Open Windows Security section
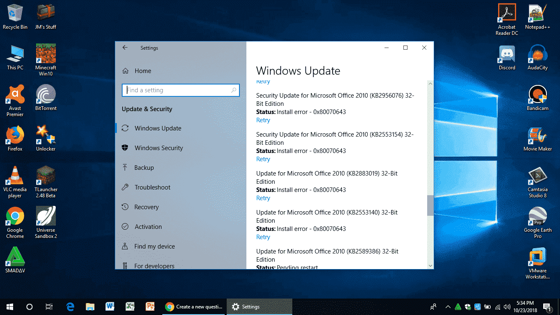Screen dimensions: 560x315 coord(180,148)
